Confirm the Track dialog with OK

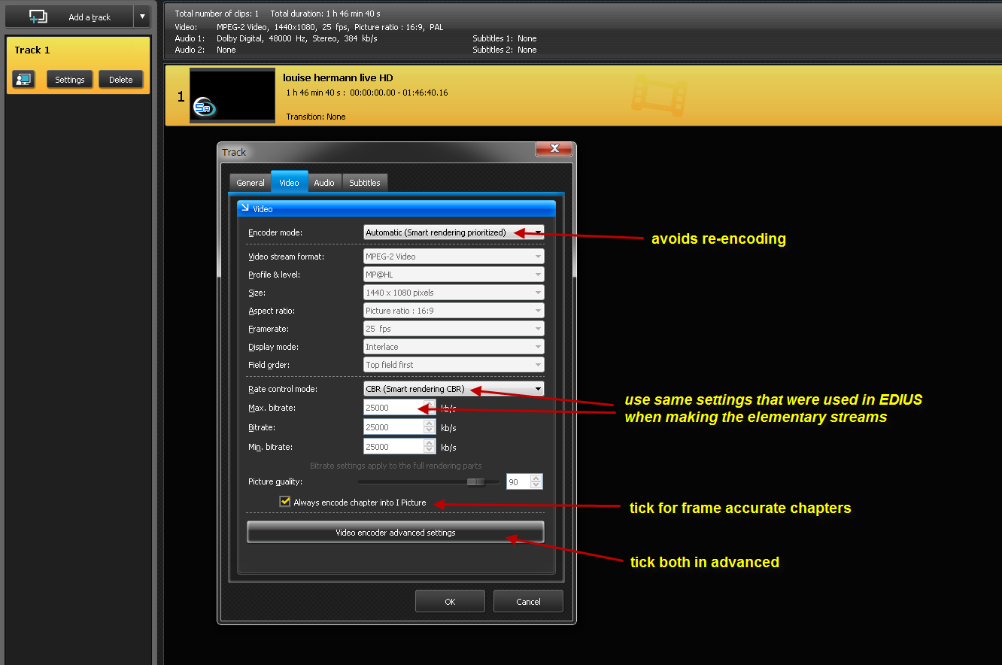(x=450, y=601)
